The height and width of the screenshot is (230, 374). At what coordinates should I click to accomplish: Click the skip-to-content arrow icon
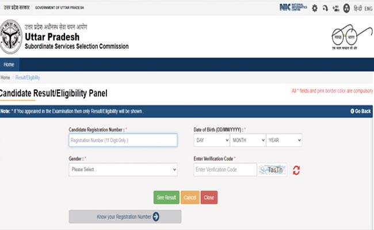coord(325,9)
